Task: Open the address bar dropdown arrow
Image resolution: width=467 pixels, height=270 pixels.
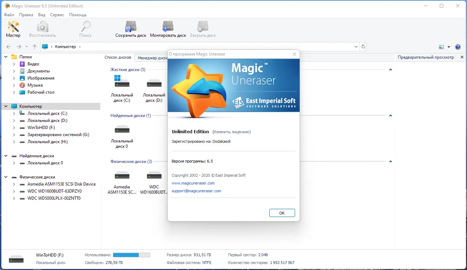Action: click(356, 46)
